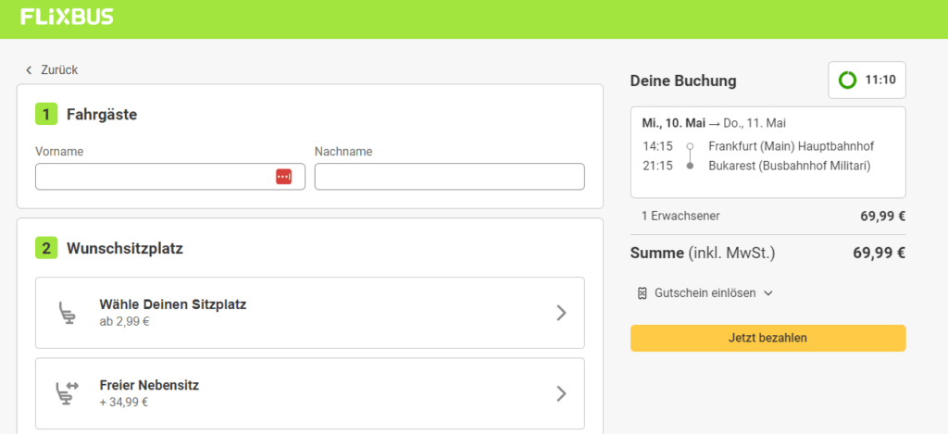Click the green step 2 badge
The height and width of the screenshot is (434, 948).
pos(46,248)
